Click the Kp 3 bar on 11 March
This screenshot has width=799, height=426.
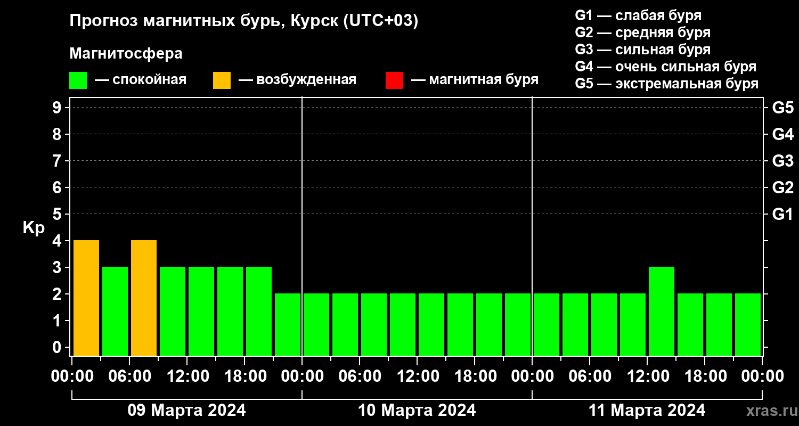pyautogui.click(x=662, y=311)
